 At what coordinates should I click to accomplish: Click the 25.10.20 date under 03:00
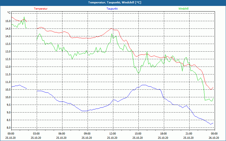click(x=36, y=138)
